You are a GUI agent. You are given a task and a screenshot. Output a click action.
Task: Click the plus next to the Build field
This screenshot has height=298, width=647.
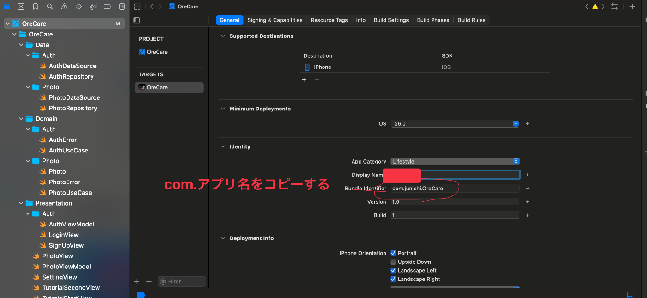tap(527, 215)
